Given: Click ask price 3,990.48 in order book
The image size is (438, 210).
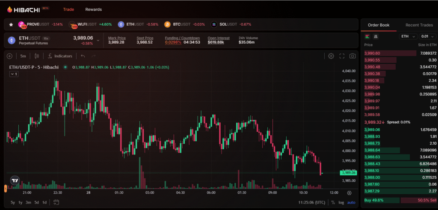Looking at the screenshot, I should (x=372, y=67).
